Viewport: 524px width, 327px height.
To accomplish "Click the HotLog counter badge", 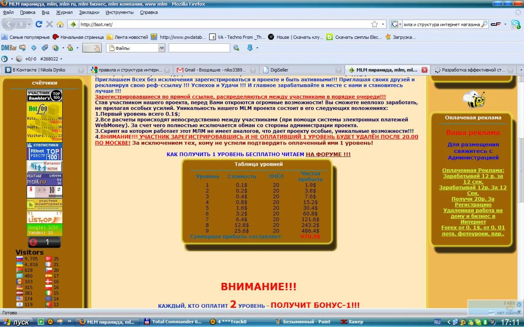I will point(45,122).
